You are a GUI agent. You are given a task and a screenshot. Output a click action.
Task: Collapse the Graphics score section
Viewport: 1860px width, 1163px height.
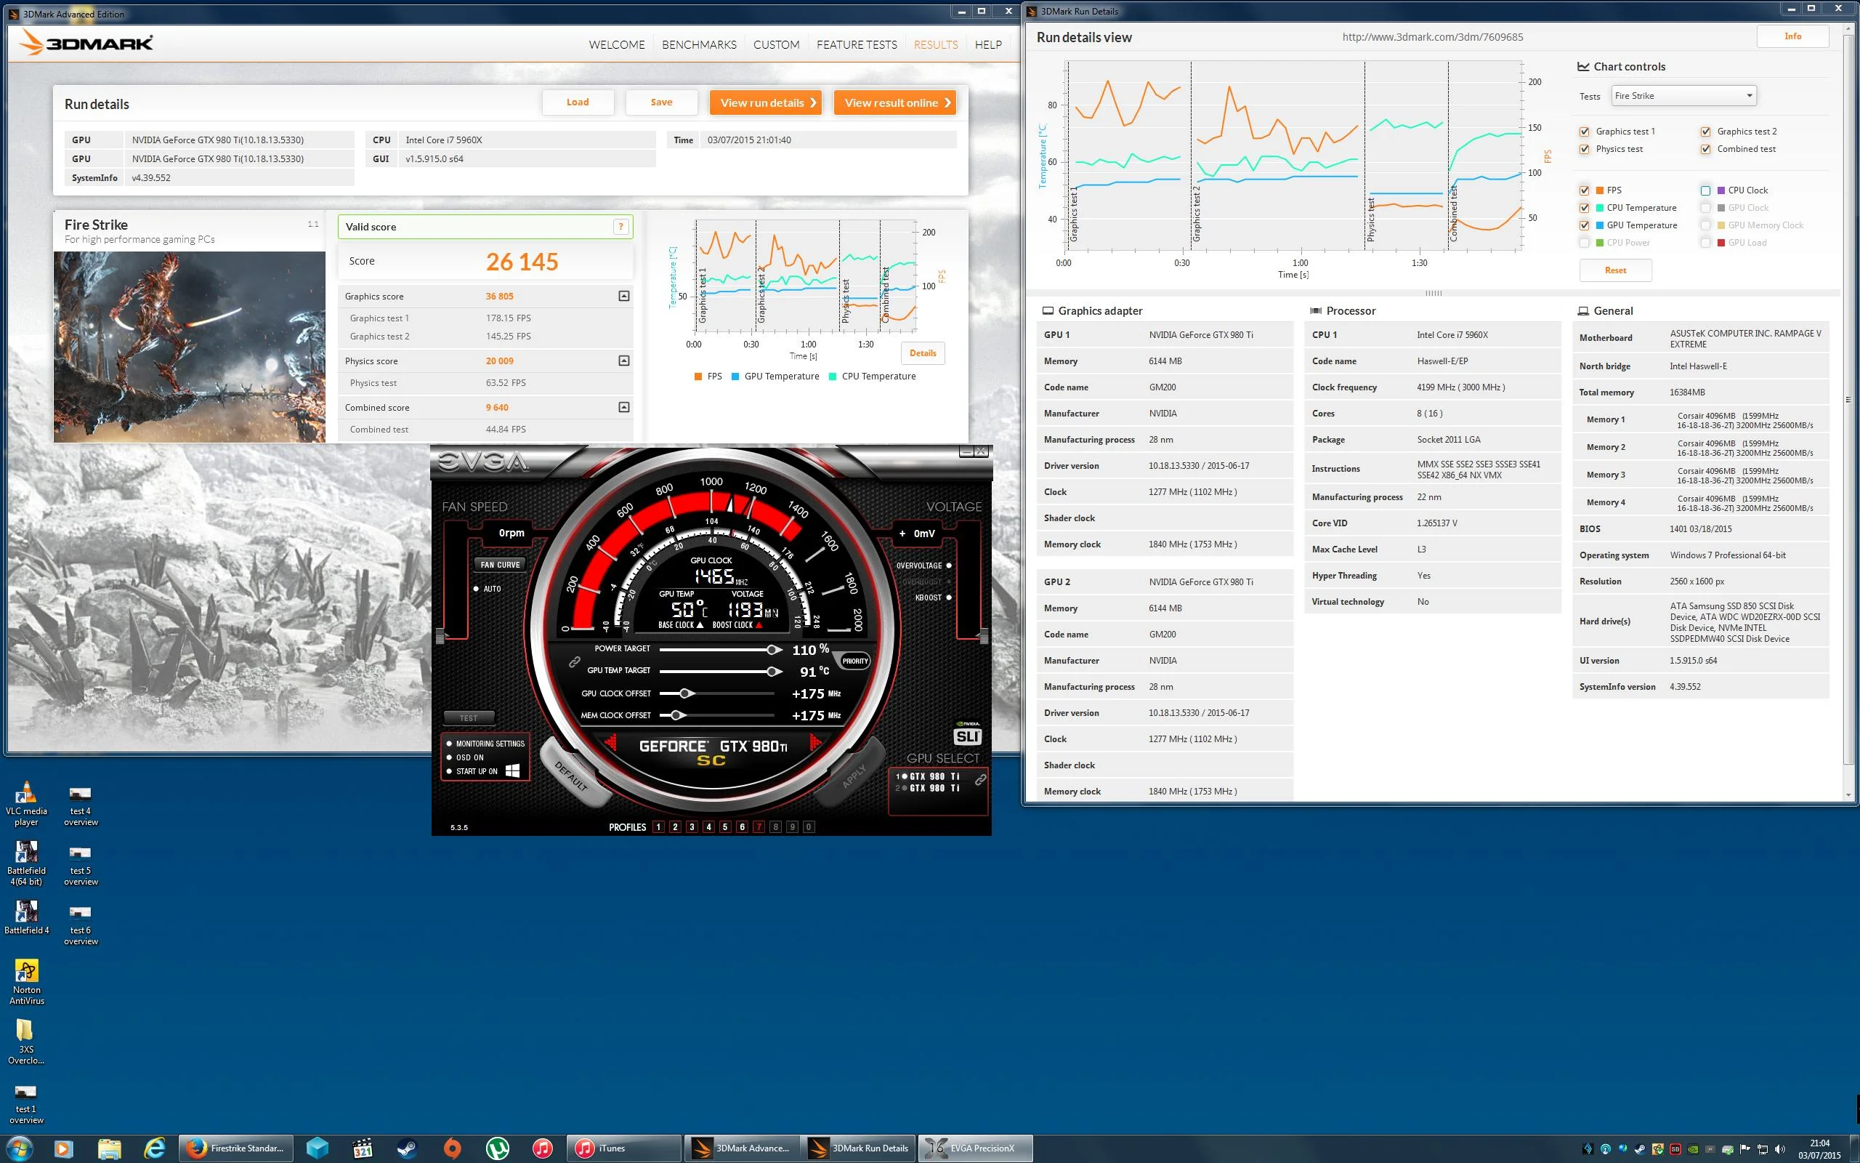click(x=624, y=296)
